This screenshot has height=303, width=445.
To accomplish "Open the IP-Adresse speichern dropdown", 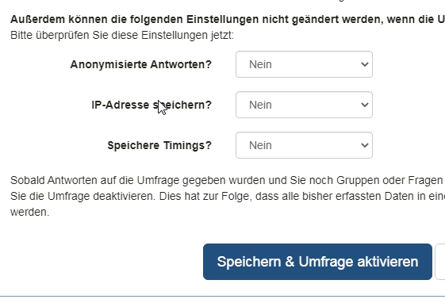I will click(x=304, y=105).
